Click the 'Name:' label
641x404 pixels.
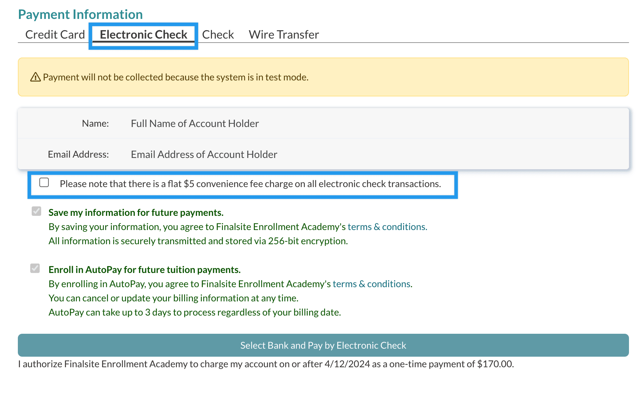[95, 123]
